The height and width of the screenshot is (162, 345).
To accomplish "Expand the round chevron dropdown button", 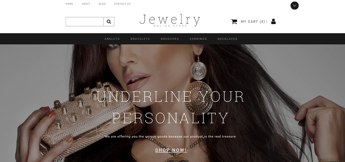I will 295,6.
